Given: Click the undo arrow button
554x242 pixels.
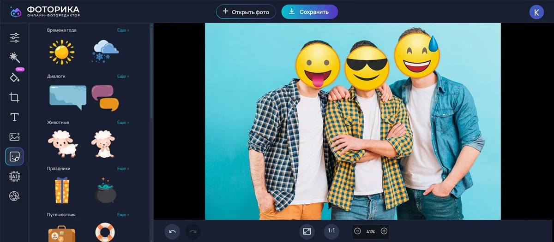Looking at the screenshot, I should pyautogui.click(x=172, y=231).
